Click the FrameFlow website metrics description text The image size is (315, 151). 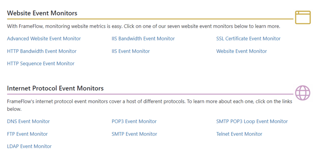[144, 26]
